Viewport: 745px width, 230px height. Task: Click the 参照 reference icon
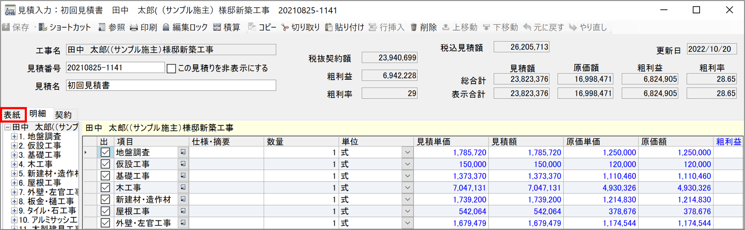pyautogui.click(x=102, y=27)
